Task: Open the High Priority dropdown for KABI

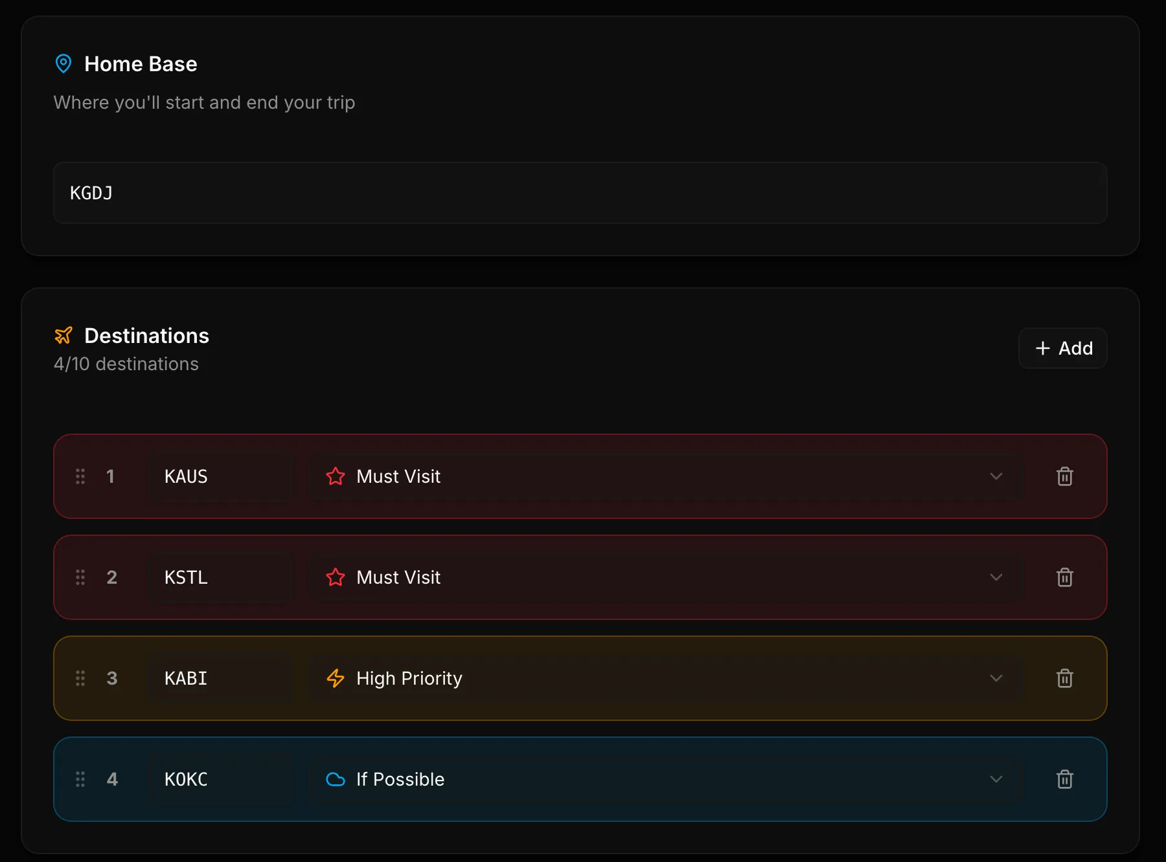Action: (666, 678)
